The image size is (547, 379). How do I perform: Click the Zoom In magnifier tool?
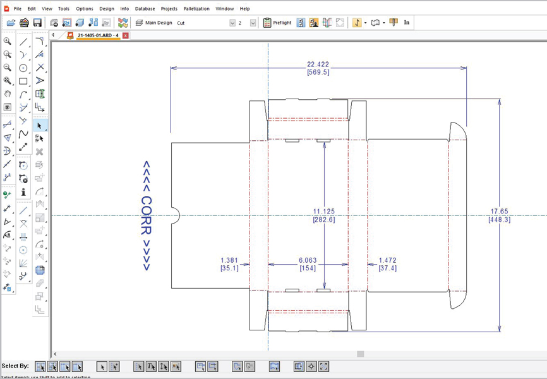point(8,42)
